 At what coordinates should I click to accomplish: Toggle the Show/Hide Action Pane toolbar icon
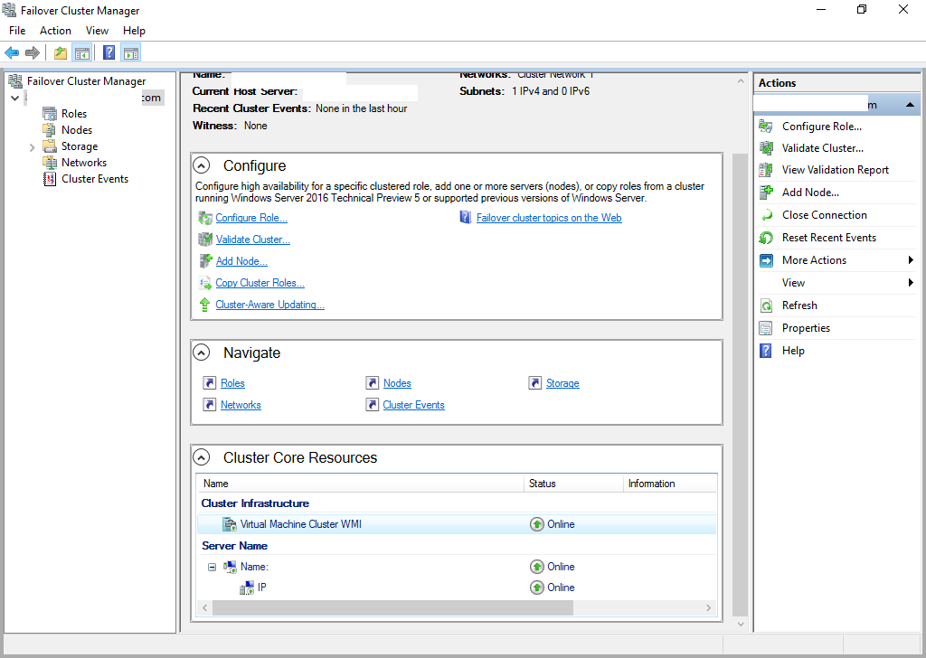131,53
